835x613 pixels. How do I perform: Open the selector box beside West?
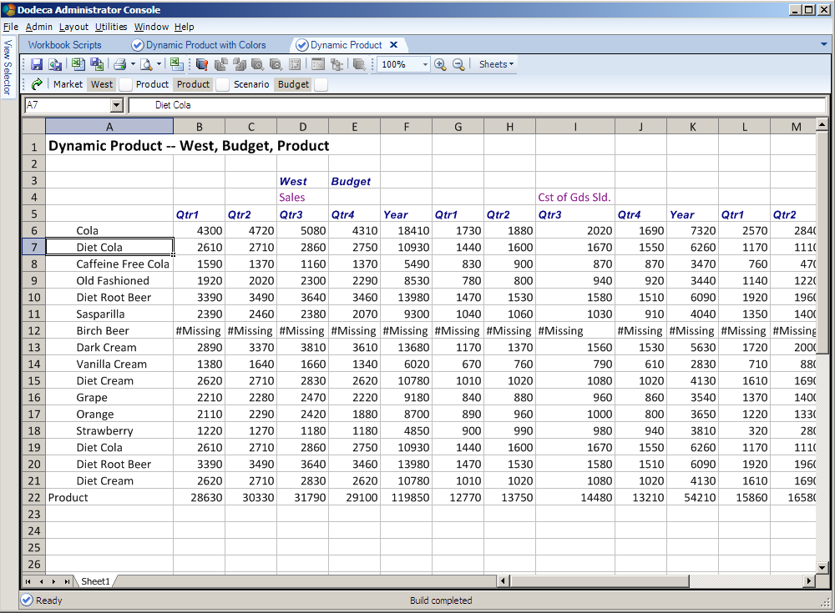[x=125, y=84]
